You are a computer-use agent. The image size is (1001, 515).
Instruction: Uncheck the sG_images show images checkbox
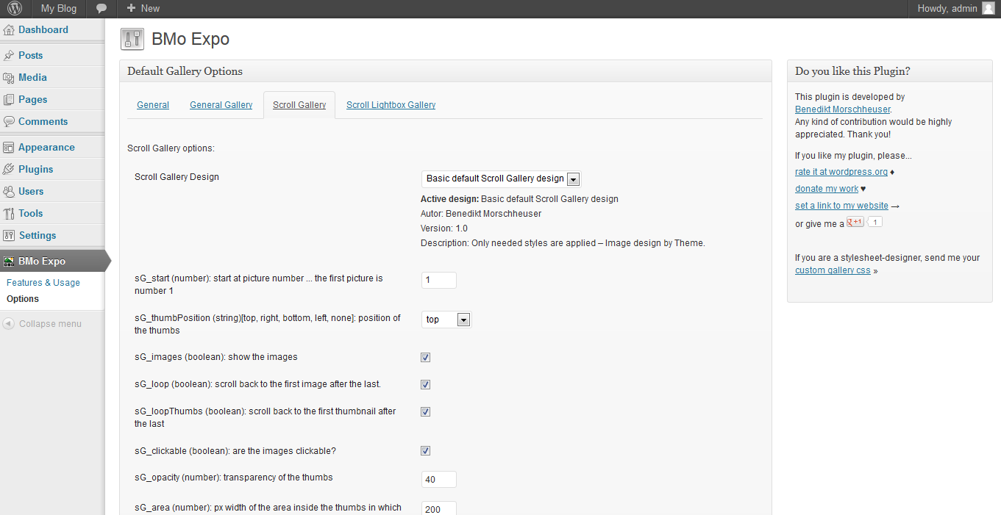425,358
